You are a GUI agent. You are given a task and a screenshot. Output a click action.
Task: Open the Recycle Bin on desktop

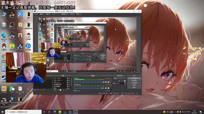pos(4,26)
